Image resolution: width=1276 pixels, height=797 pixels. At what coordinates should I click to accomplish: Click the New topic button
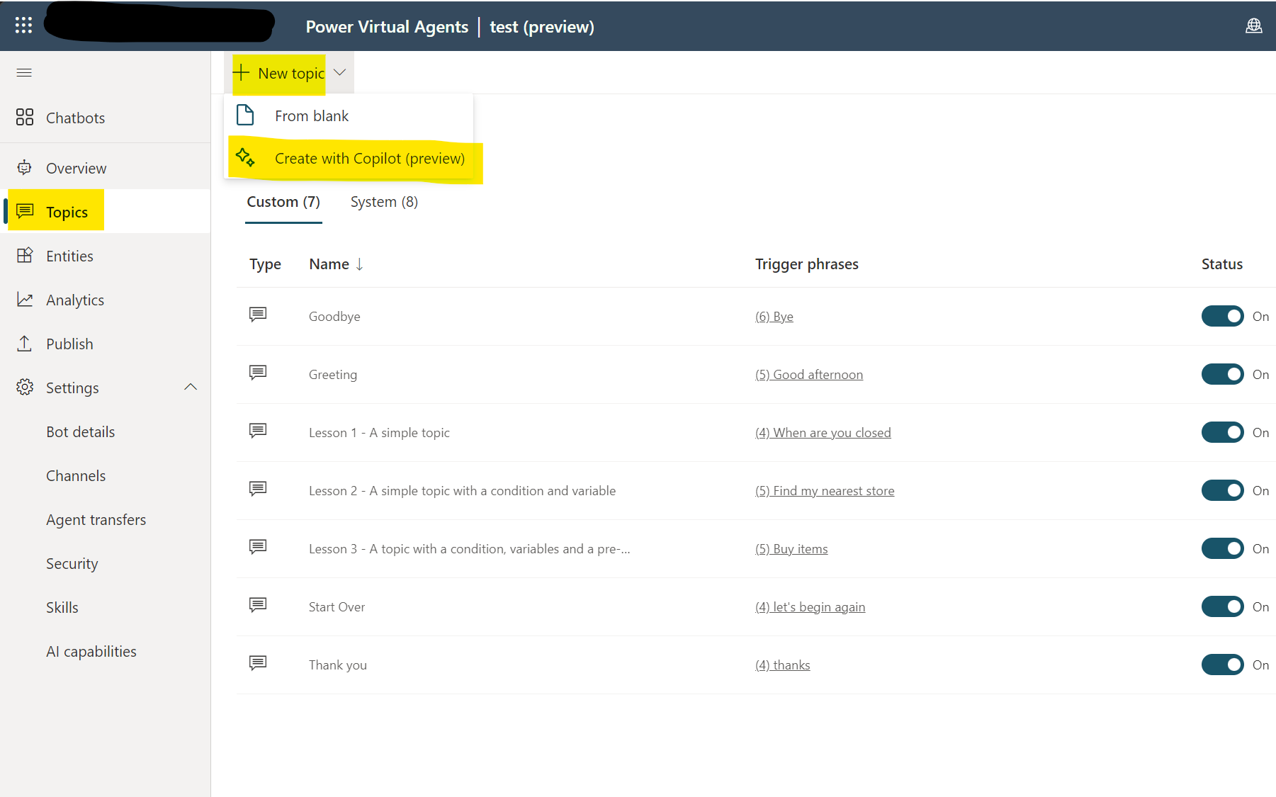279,73
